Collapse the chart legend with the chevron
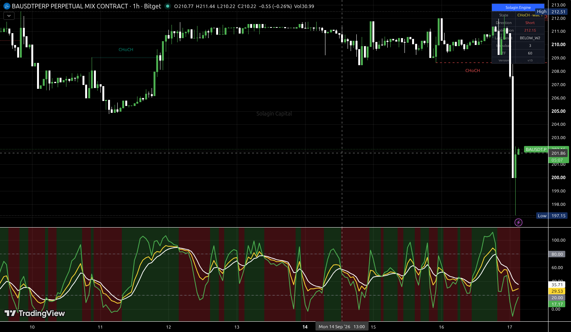571x332 pixels. pyautogui.click(x=9, y=16)
